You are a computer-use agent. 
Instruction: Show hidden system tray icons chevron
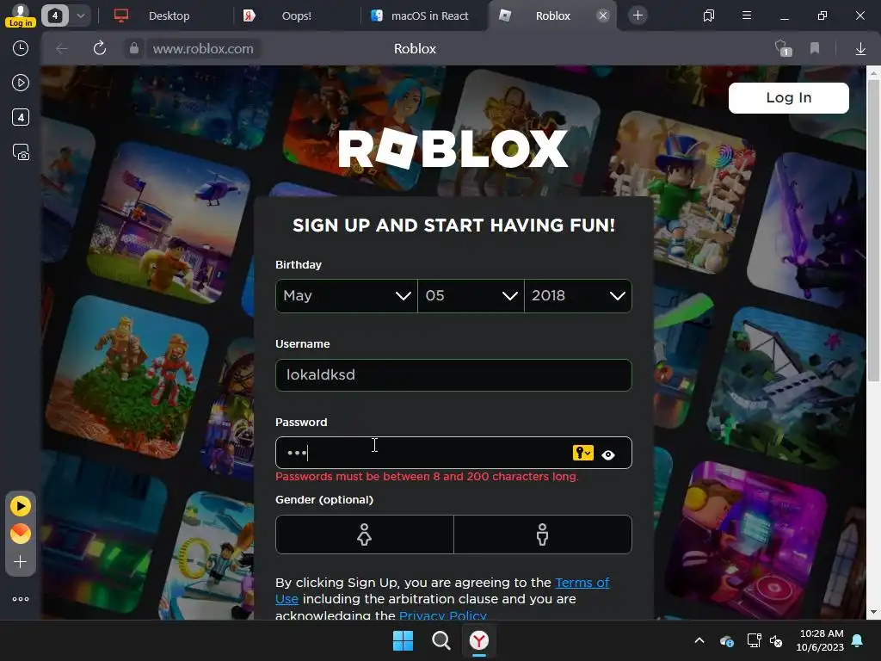[699, 640]
